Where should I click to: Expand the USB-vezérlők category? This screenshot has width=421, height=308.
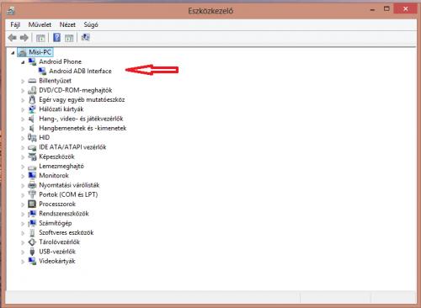[x=23, y=252]
